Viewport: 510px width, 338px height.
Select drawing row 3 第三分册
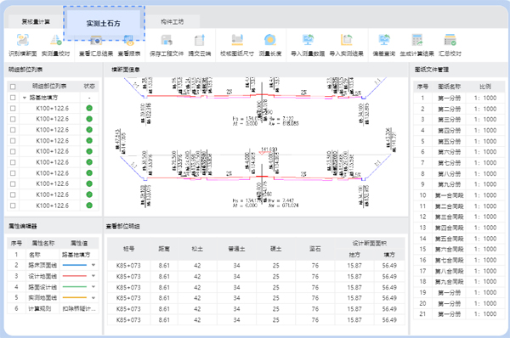click(459, 120)
